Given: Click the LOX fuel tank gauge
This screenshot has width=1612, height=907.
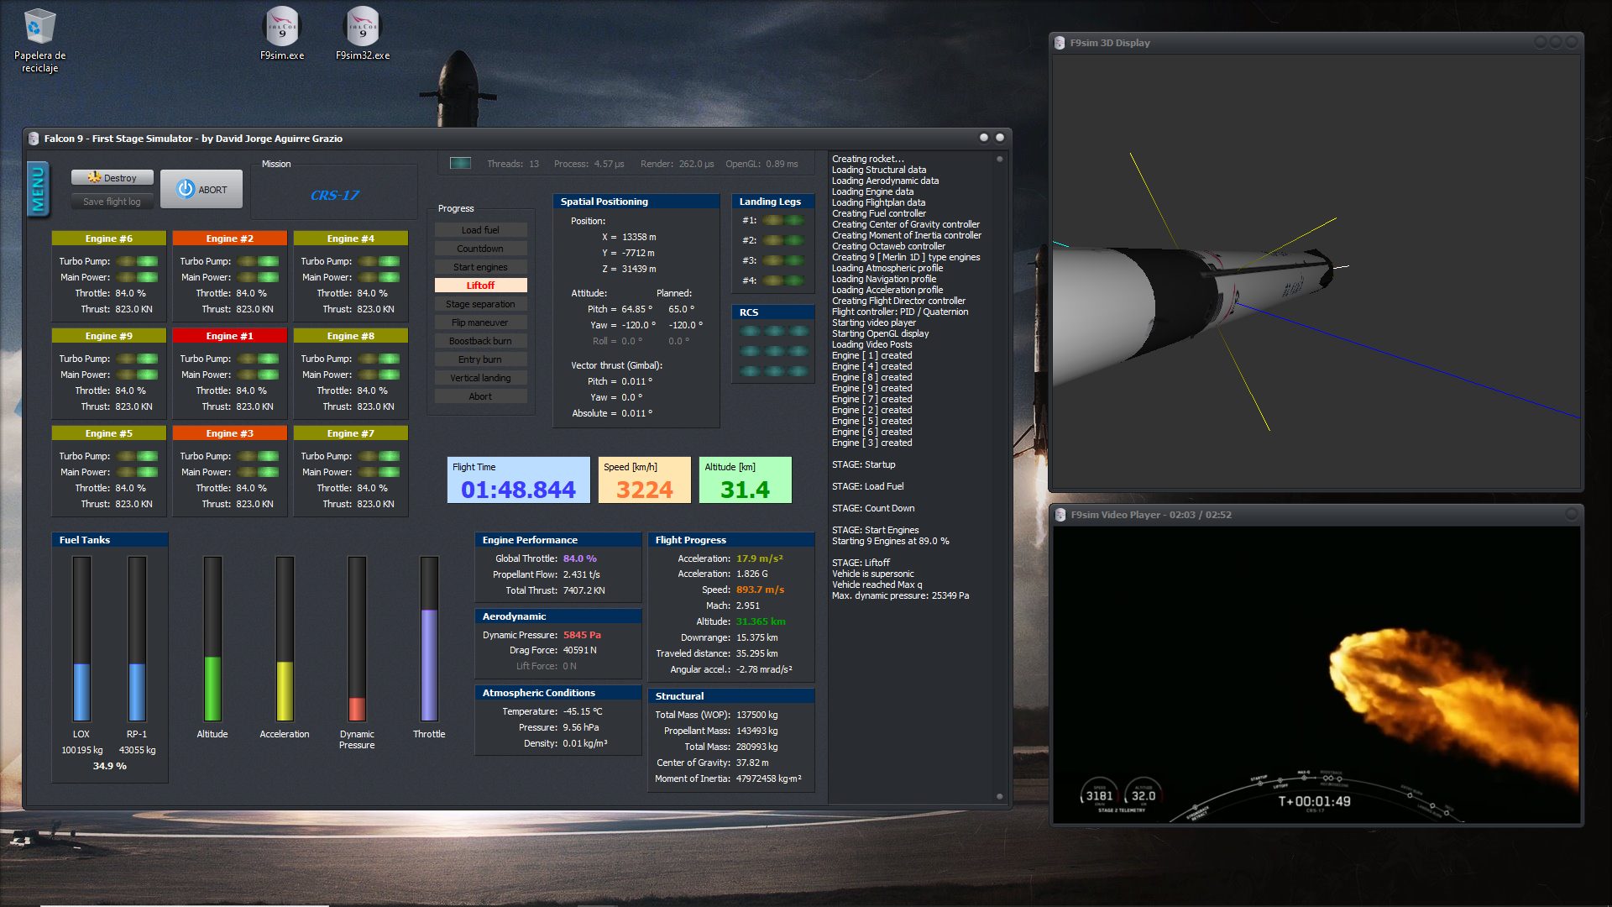Looking at the screenshot, I should tap(81, 638).
